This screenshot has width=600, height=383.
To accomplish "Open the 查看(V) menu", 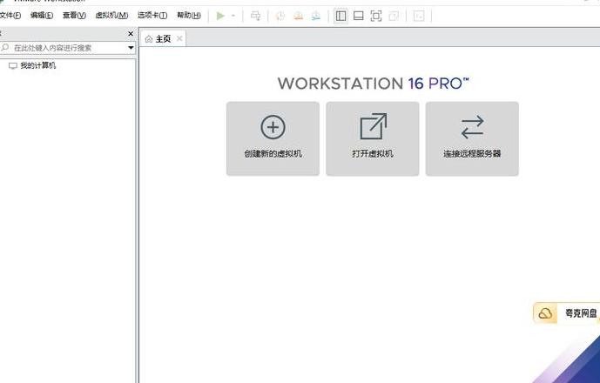I will pos(74,16).
